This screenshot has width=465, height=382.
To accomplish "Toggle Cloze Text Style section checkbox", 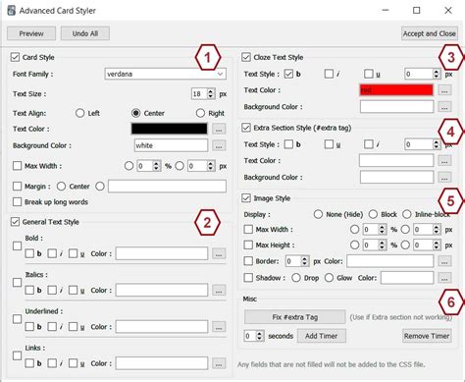I will [246, 57].
